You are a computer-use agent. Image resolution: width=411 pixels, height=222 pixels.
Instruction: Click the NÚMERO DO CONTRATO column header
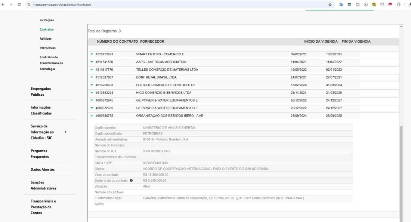click(x=117, y=41)
